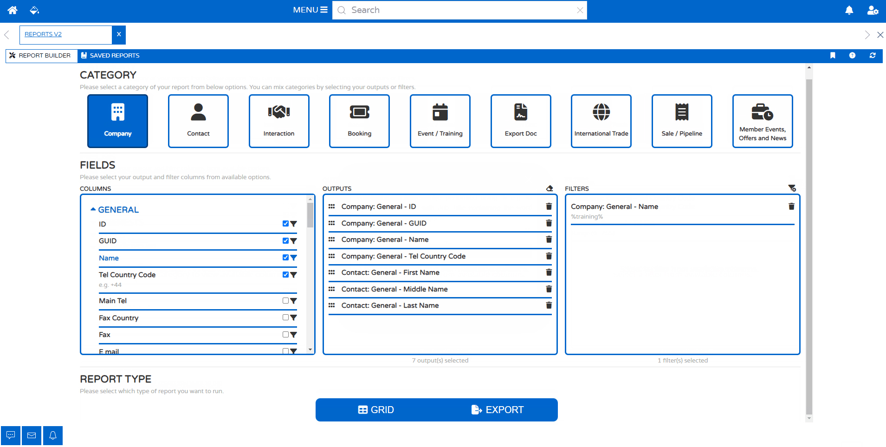The height and width of the screenshot is (447, 886).
Task: Add filter on Fax Country column
Action: 293,318
